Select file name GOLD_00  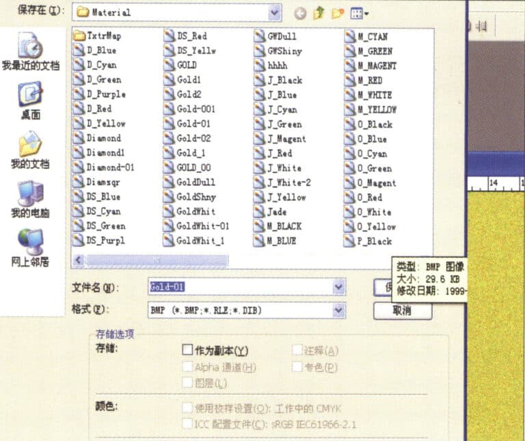click(193, 168)
